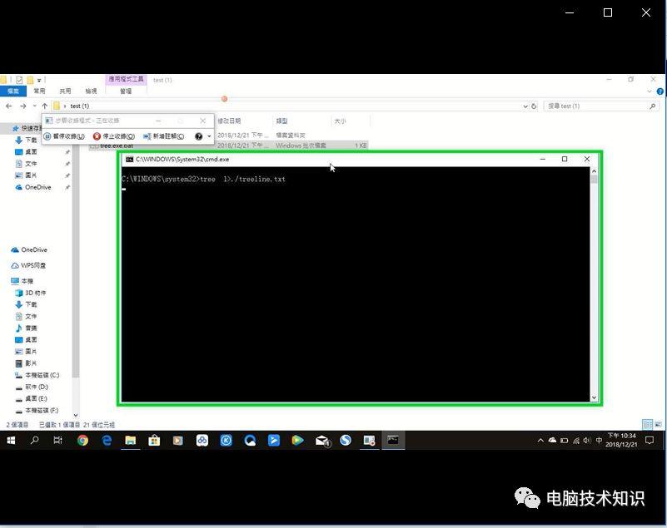The width and height of the screenshot is (667, 528).
Task: Click quick access properties checkmark icon
Action: pos(19,80)
